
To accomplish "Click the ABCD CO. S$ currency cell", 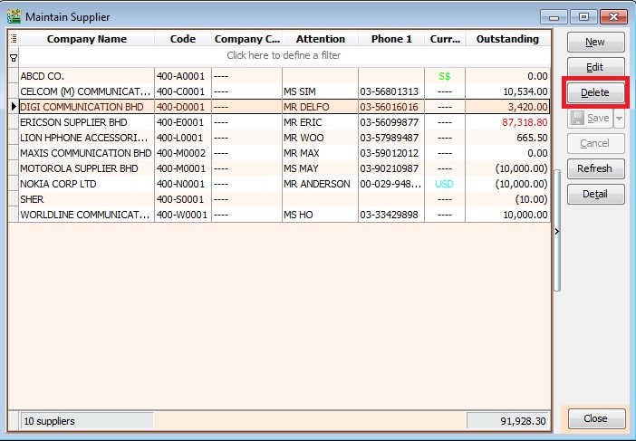I will 444,77.
